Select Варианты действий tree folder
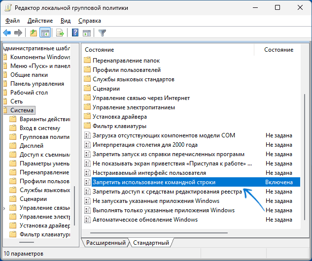 tap(44, 119)
